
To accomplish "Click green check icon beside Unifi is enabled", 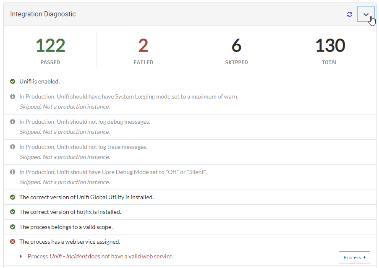I will click(x=13, y=81).
